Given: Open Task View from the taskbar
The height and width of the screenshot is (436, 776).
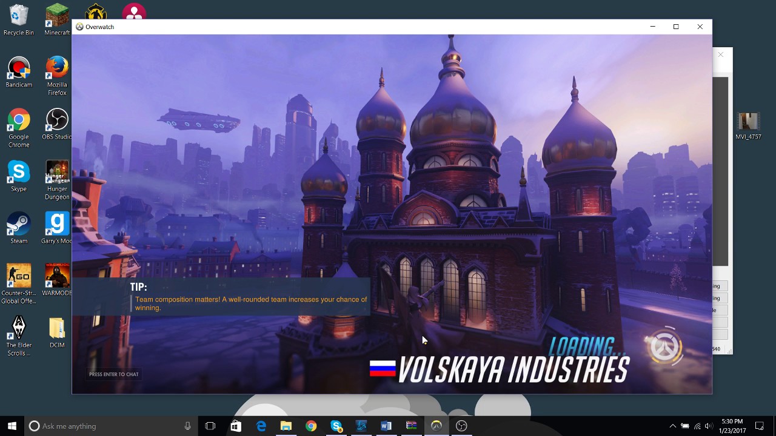Looking at the screenshot, I should [210, 426].
